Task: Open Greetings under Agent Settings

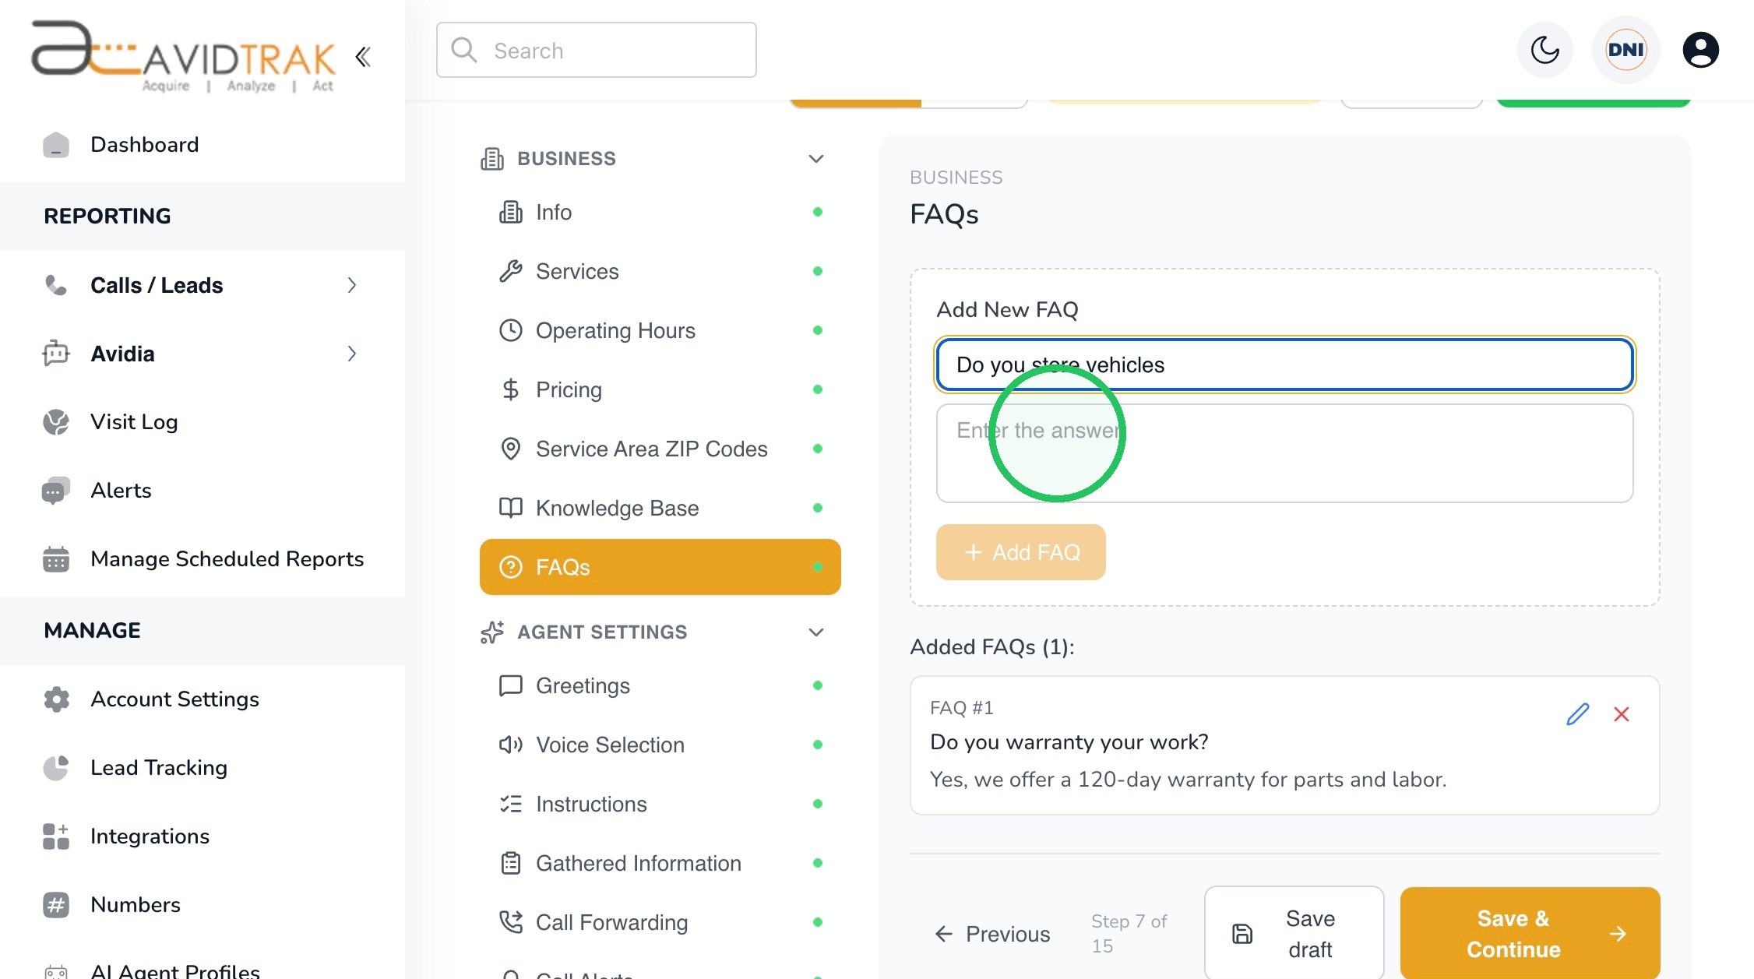Action: tap(660, 685)
